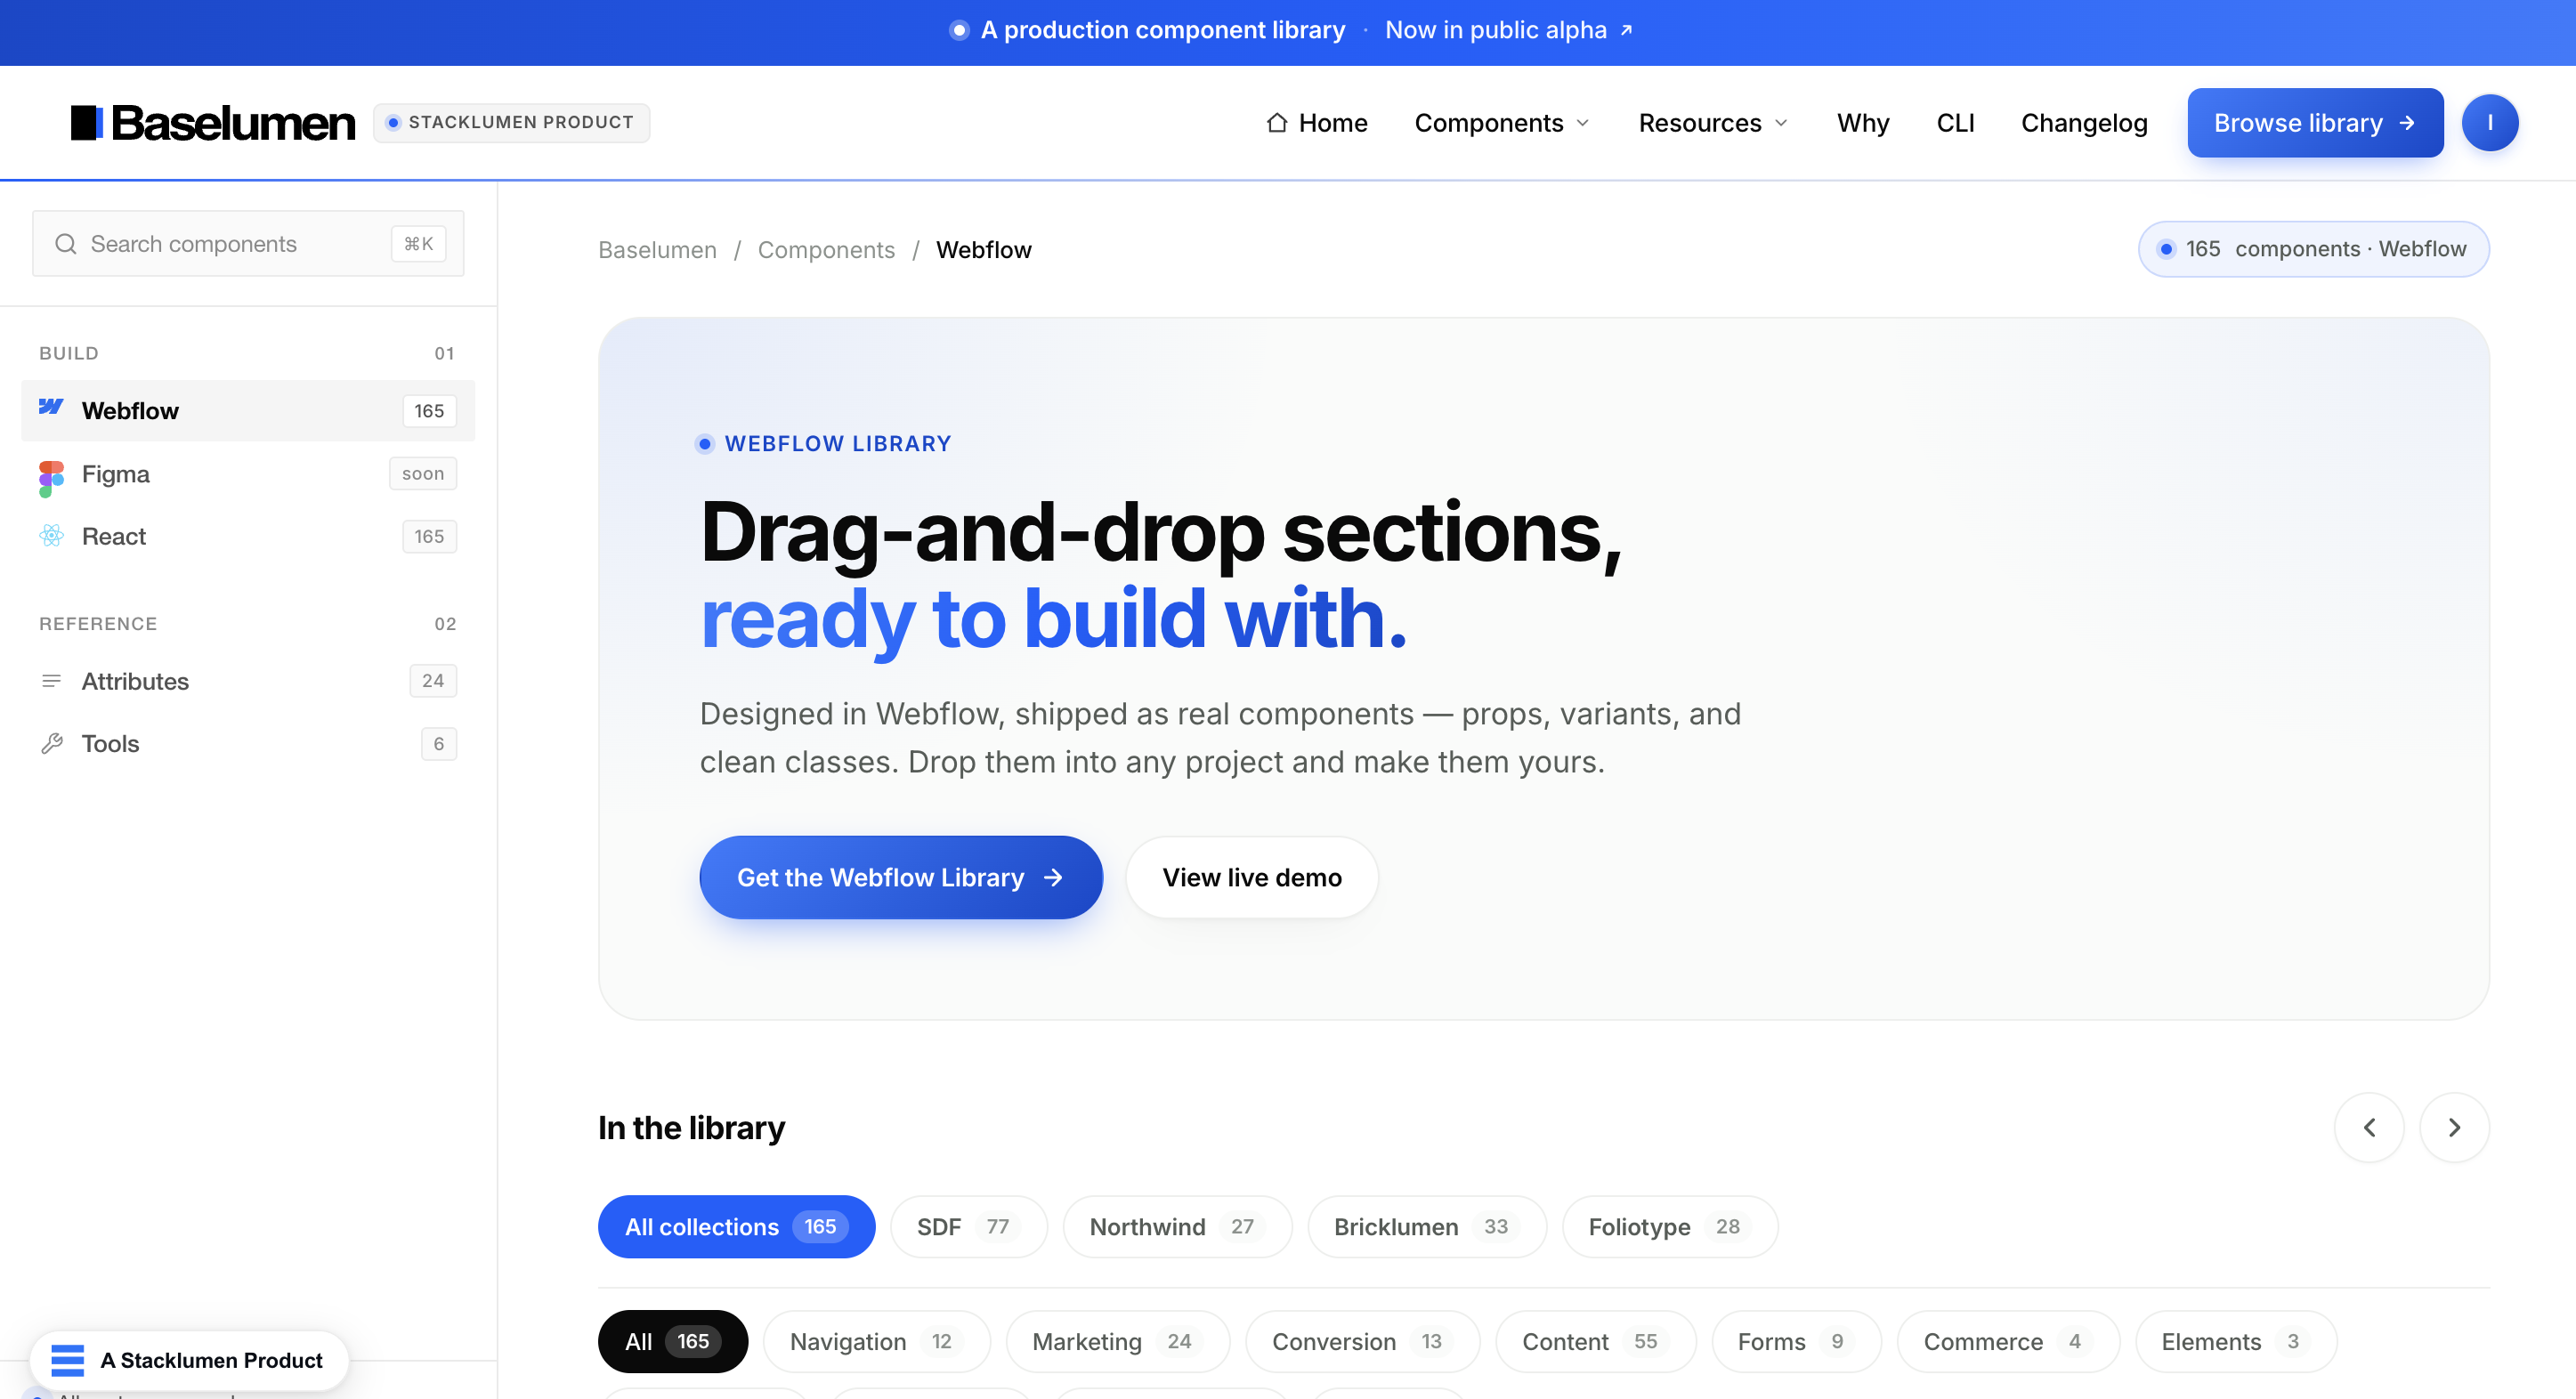
Task: Go to next library slide arrow
Action: coord(2453,1128)
